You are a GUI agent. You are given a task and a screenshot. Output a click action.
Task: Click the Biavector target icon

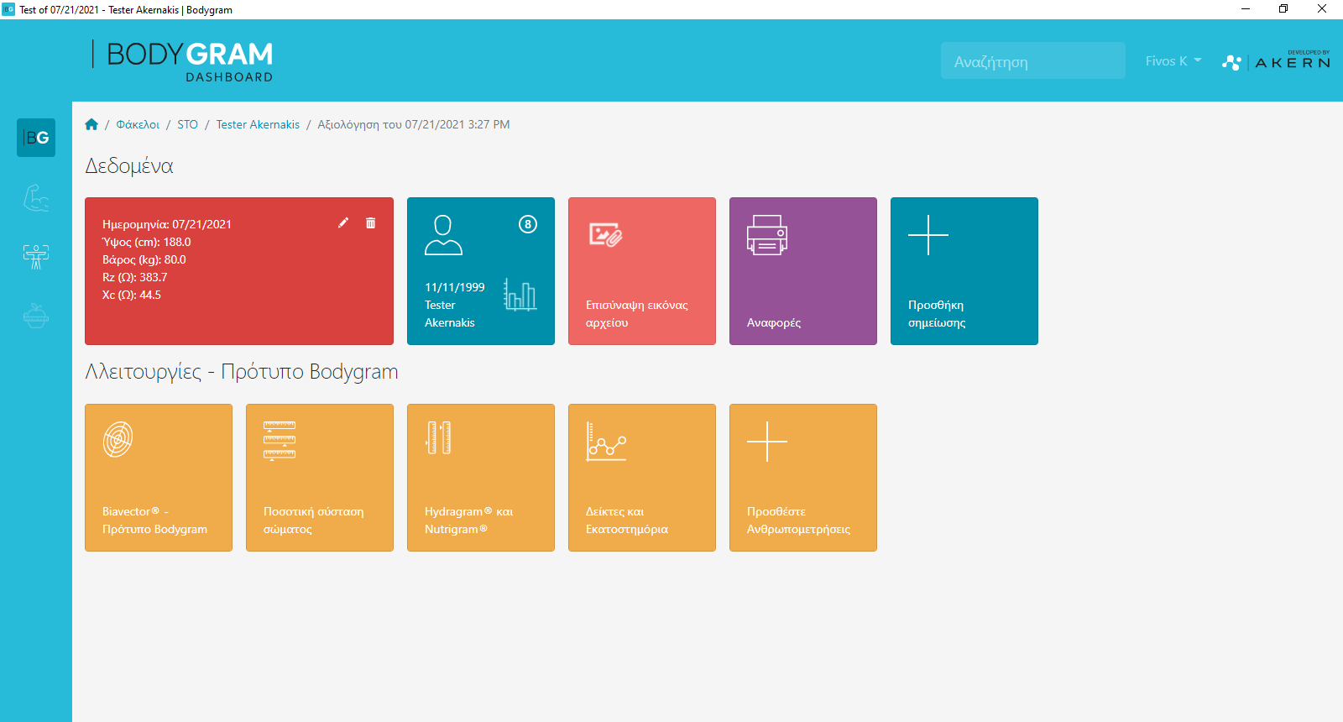coord(118,439)
